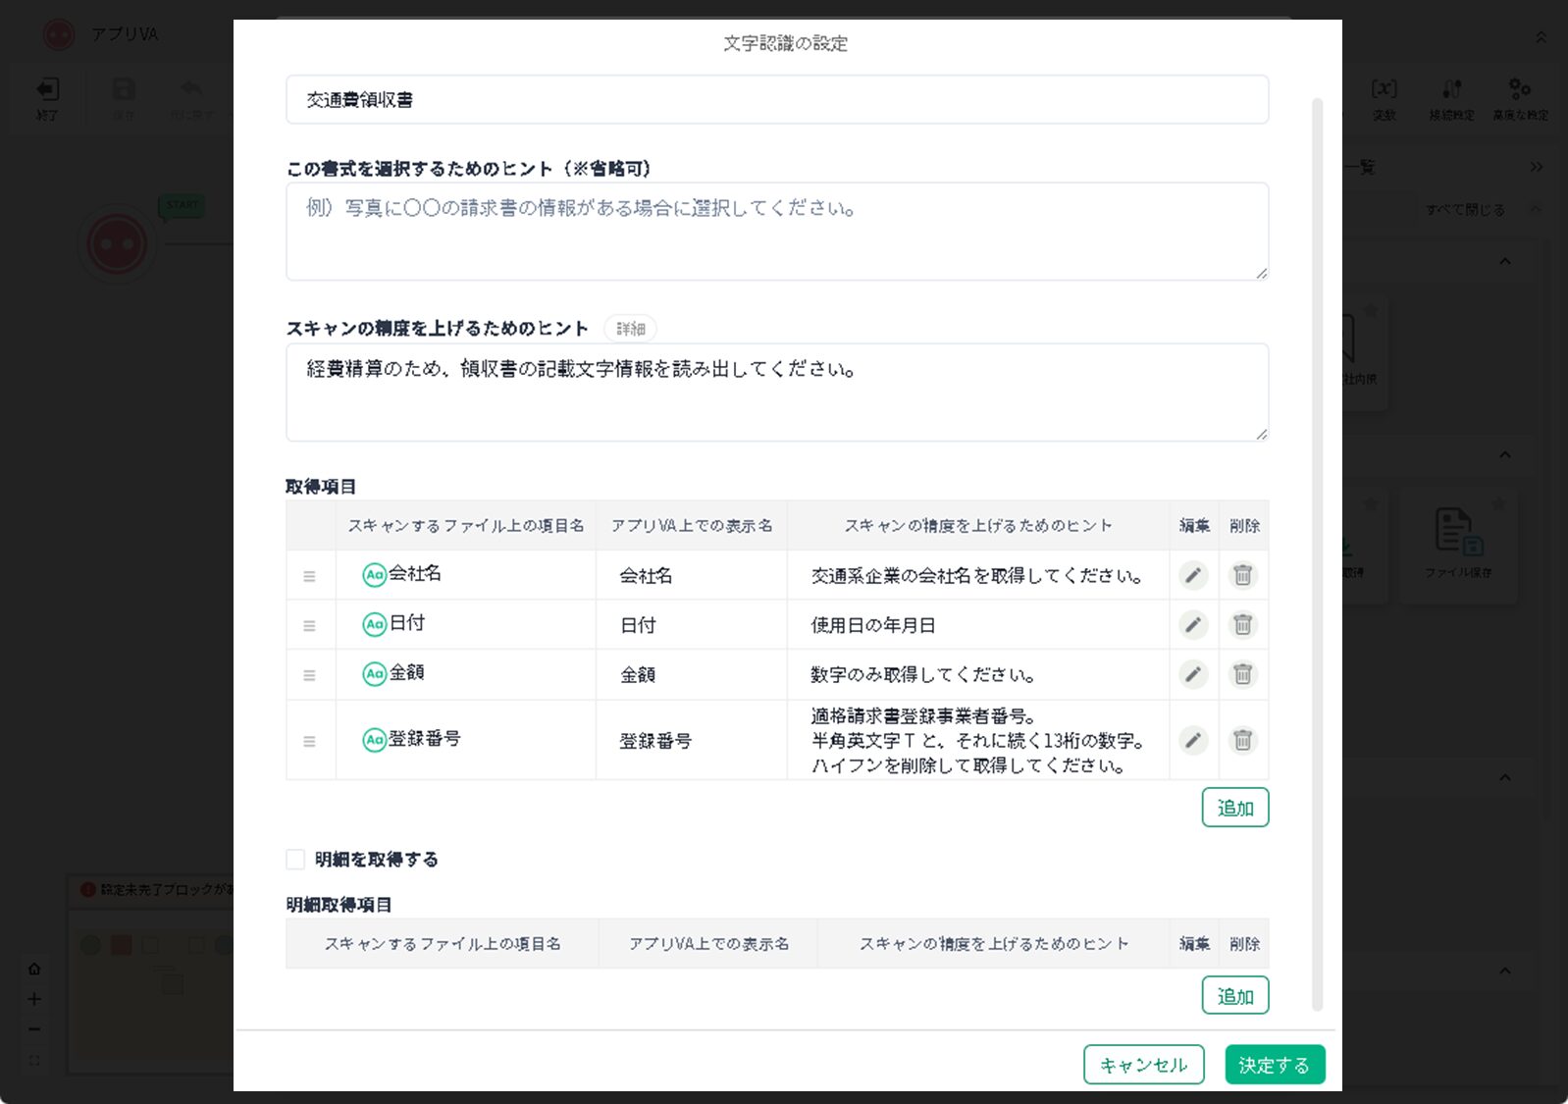This screenshot has height=1104, width=1568.
Task: Edit the 日付 item with pencil icon
Action: coord(1192,625)
